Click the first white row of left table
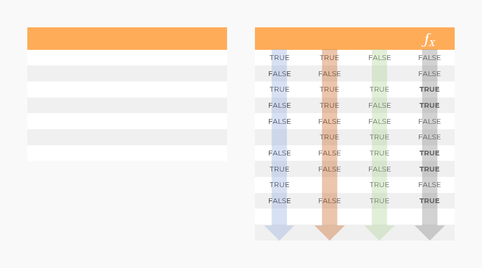 click(127, 57)
